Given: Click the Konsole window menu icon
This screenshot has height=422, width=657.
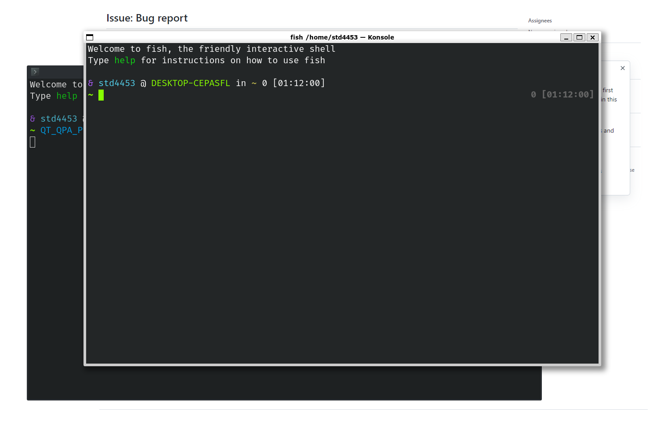Looking at the screenshot, I should [90, 37].
